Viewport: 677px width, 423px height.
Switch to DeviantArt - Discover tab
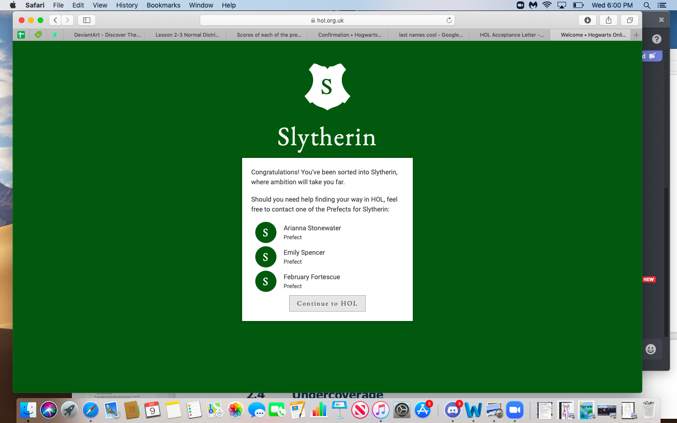pos(104,35)
